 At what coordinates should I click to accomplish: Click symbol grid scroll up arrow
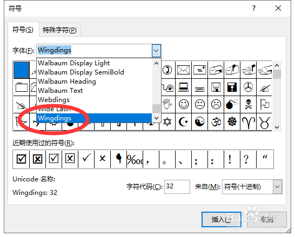click(x=277, y=65)
